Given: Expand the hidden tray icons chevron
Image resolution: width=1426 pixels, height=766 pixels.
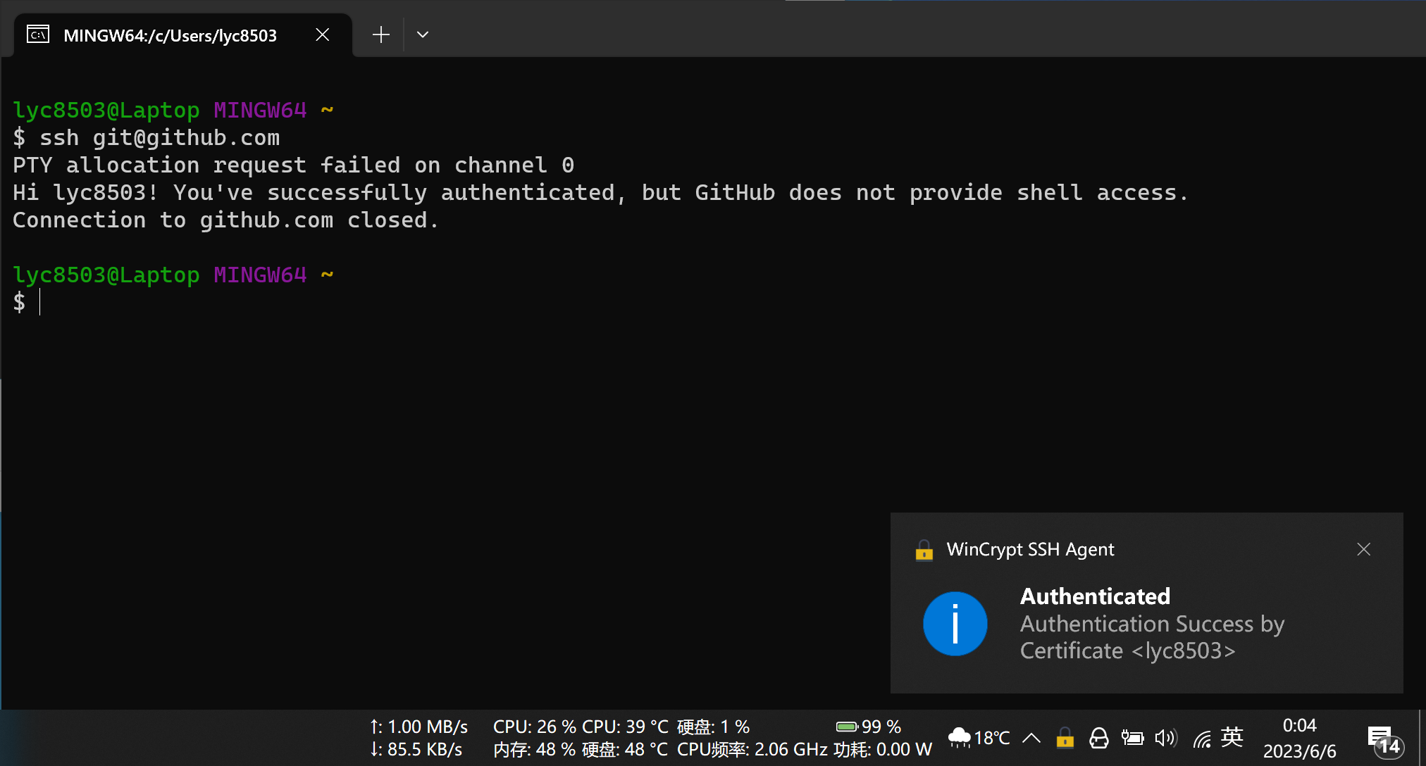Looking at the screenshot, I should pos(1031,738).
